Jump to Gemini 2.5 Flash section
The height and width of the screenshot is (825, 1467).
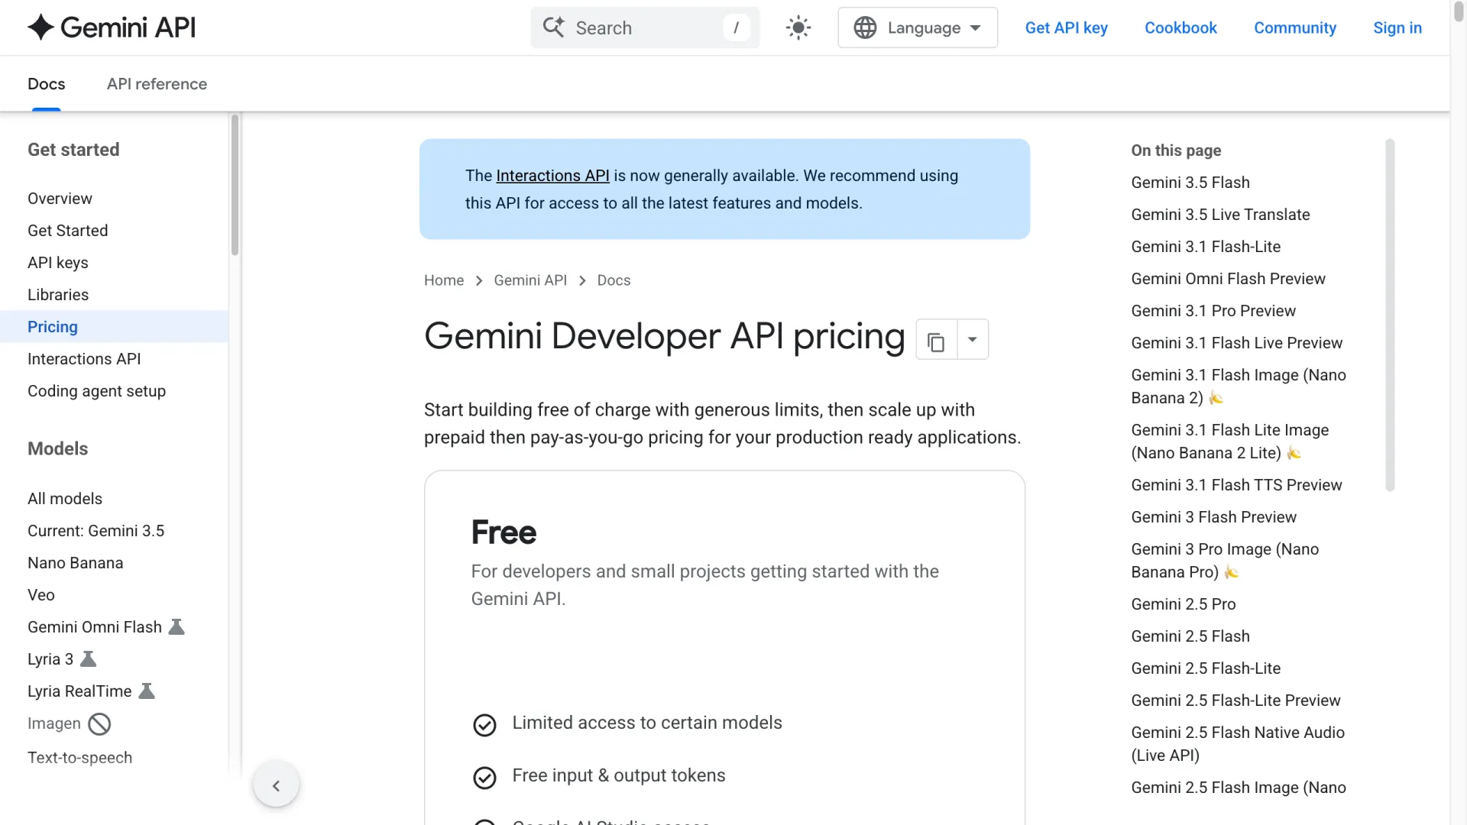[1190, 636]
